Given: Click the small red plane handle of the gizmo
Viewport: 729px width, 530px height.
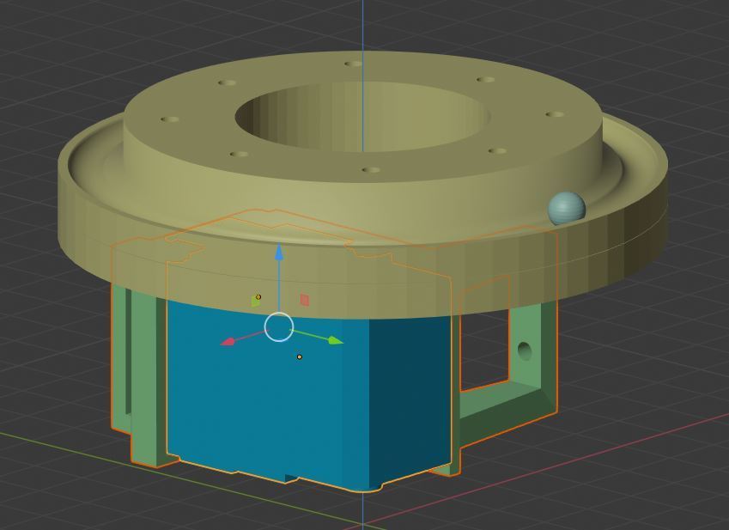Looking at the screenshot, I should pos(305,300).
